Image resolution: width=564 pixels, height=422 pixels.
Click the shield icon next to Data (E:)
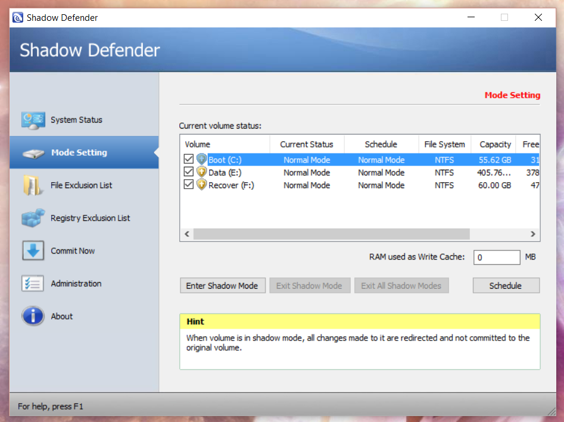point(201,172)
